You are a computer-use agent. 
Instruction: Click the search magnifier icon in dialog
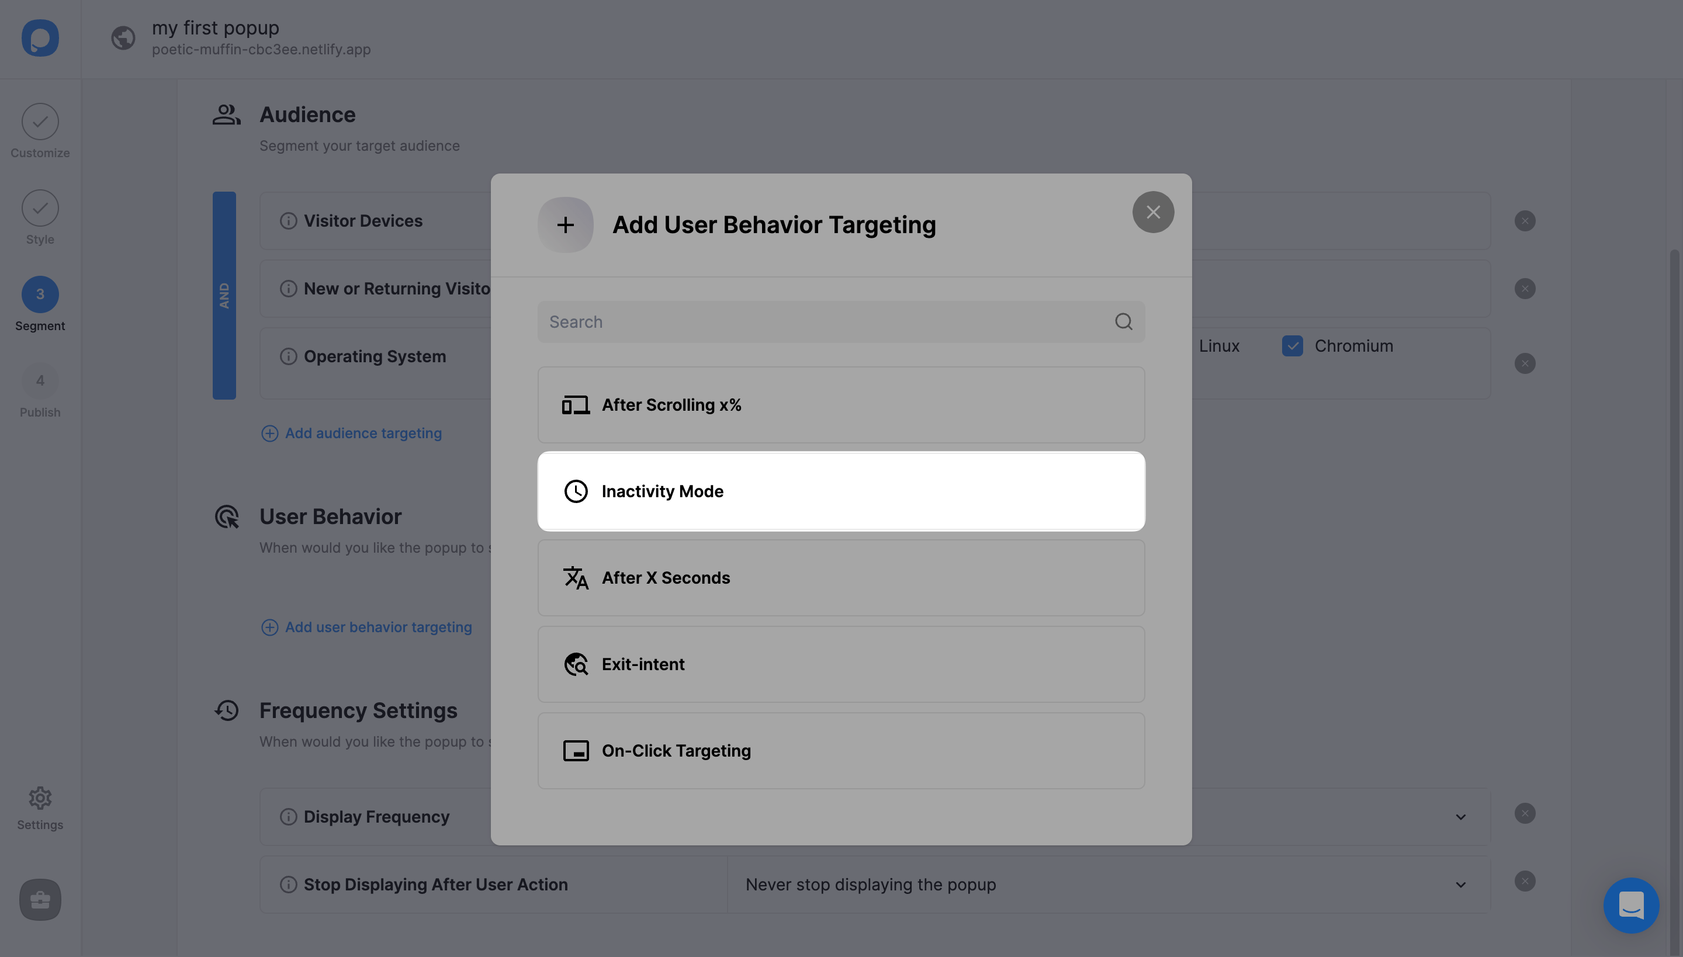coord(1124,321)
